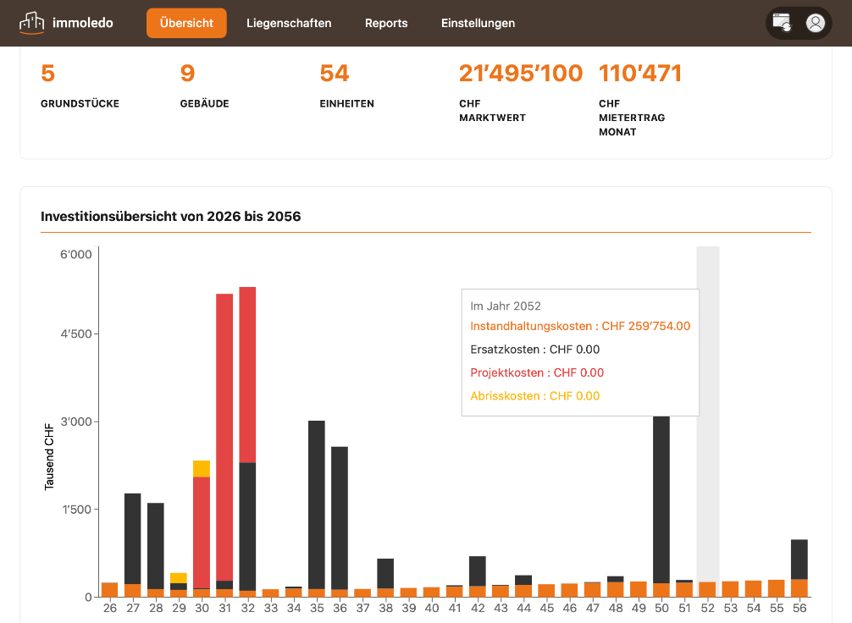
Task: Switch to the Übersicht tab
Action: pyautogui.click(x=186, y=23)
